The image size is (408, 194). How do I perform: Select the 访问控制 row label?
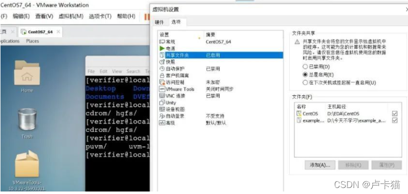coord(175,82)
